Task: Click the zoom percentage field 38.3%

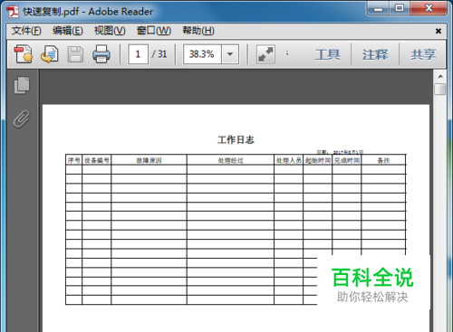Action: [202, 54]
